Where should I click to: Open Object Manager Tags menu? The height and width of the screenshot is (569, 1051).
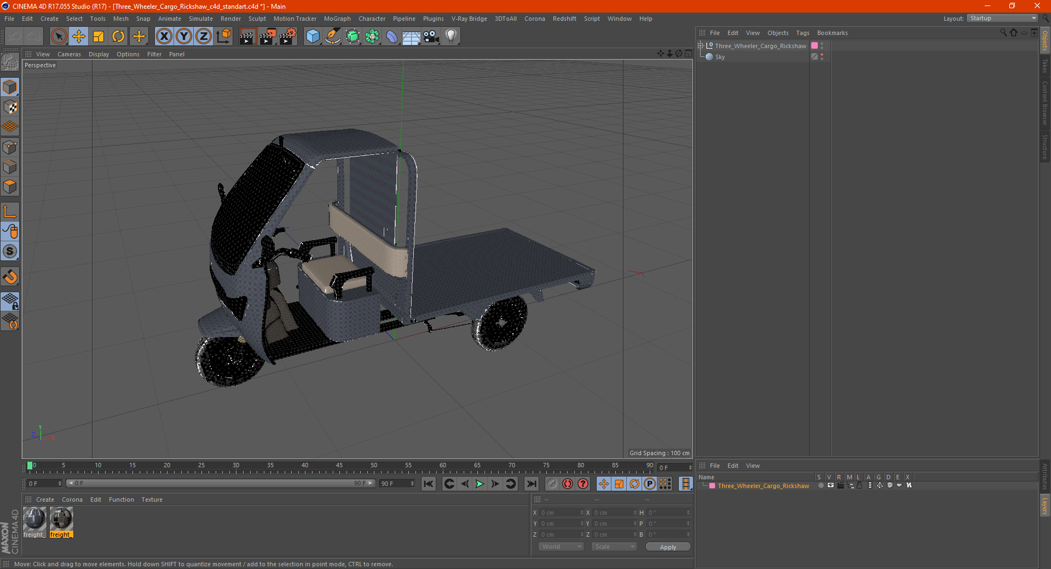click(x=802, y=33)
